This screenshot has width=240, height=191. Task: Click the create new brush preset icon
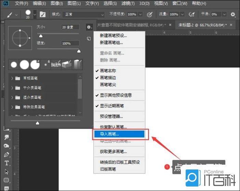point(89,39)
